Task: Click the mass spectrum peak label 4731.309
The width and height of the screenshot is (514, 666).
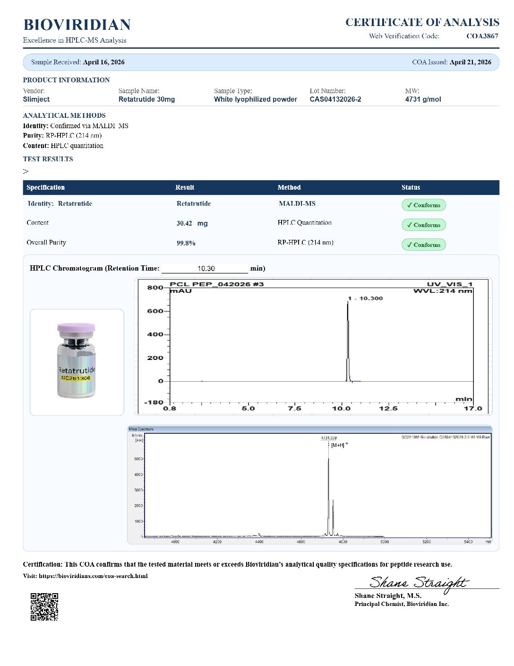Action: coord(329,438)
